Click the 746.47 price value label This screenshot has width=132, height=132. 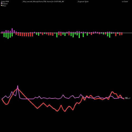128,98
